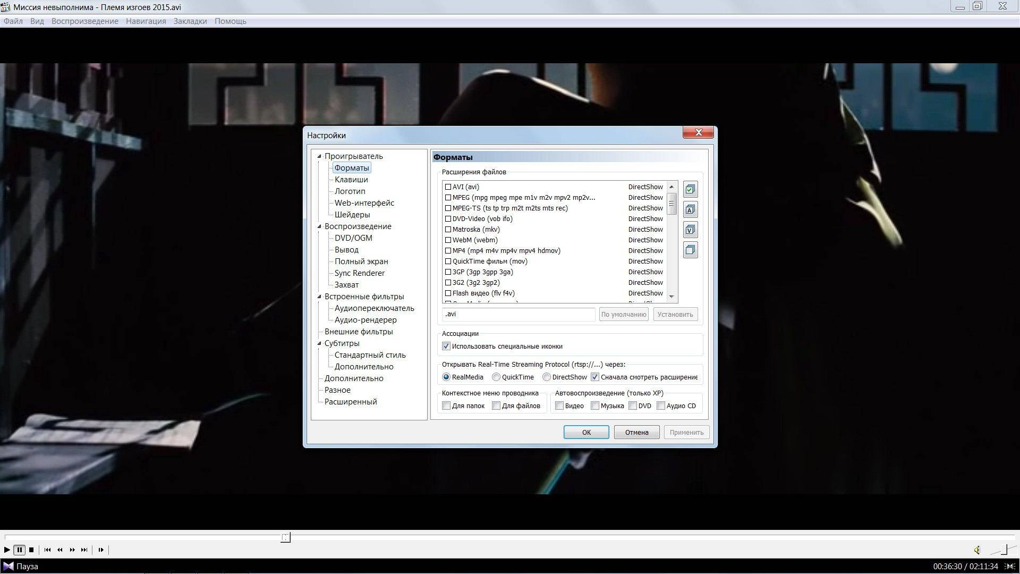Click the Применить button
Image resolution: width=1020 pixels, height=574 pixels.
click(686, 433)
